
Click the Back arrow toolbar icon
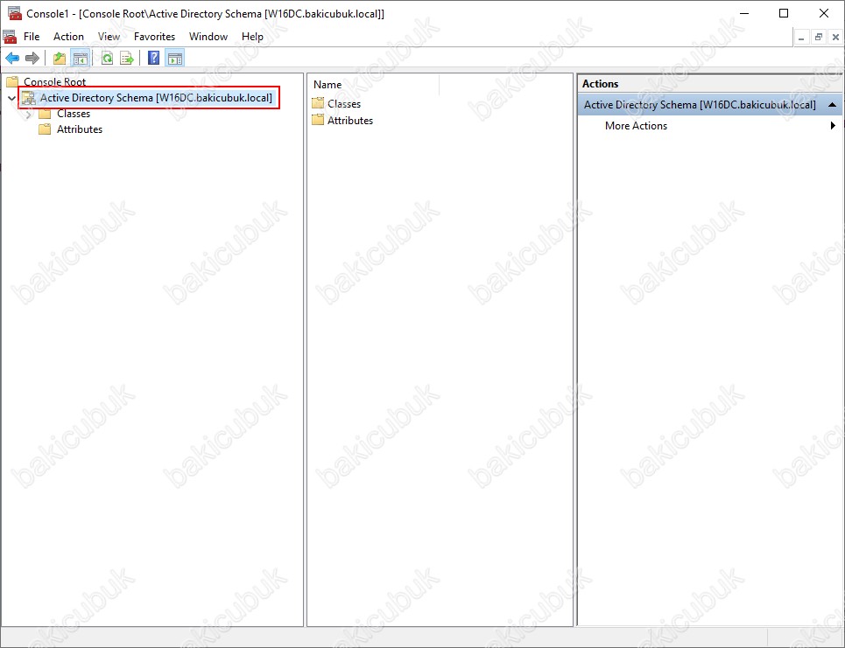pyautogui.click(x=12, y=59)
